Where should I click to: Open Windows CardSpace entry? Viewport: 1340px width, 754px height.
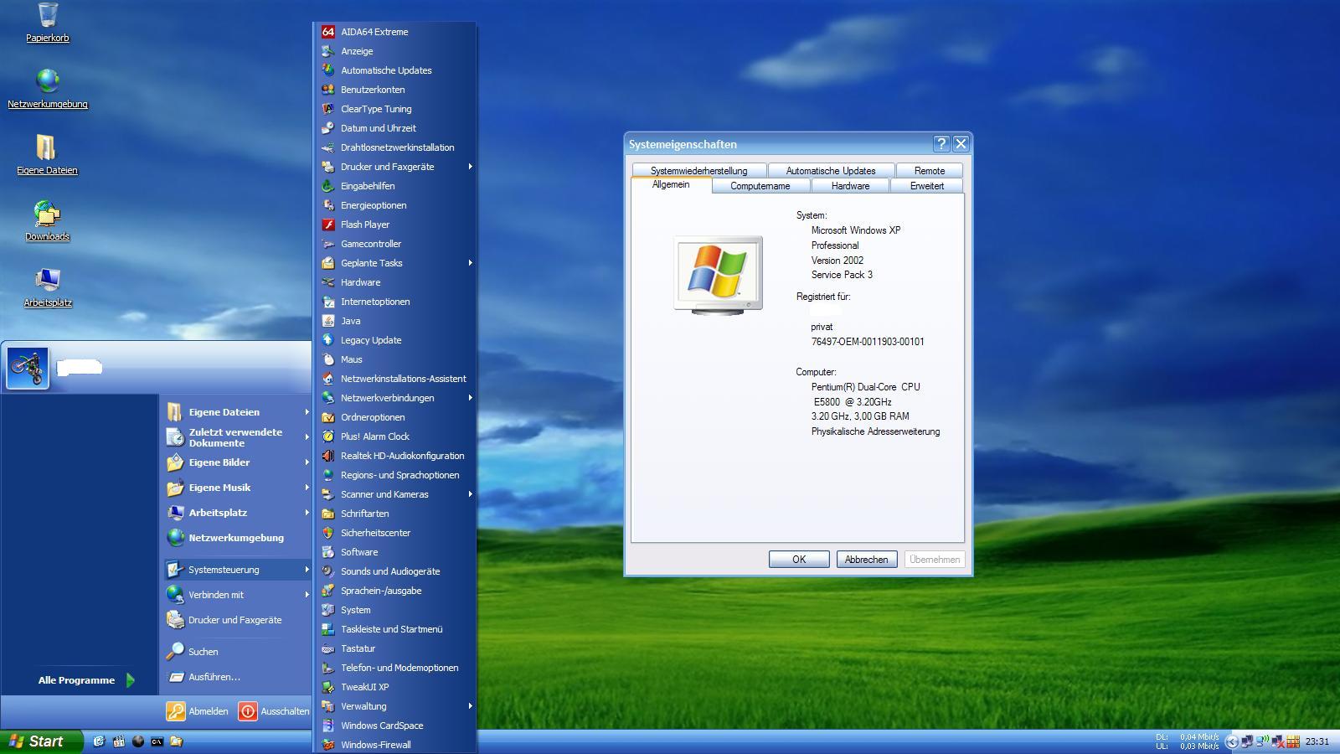point(395,726)
